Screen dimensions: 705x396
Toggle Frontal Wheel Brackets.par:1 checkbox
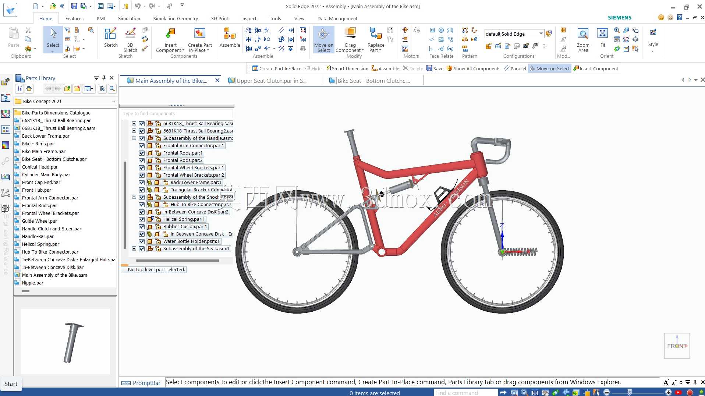[142, 168]
